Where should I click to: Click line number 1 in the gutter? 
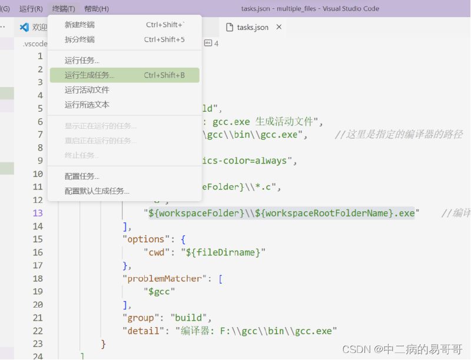coord(40,56)
